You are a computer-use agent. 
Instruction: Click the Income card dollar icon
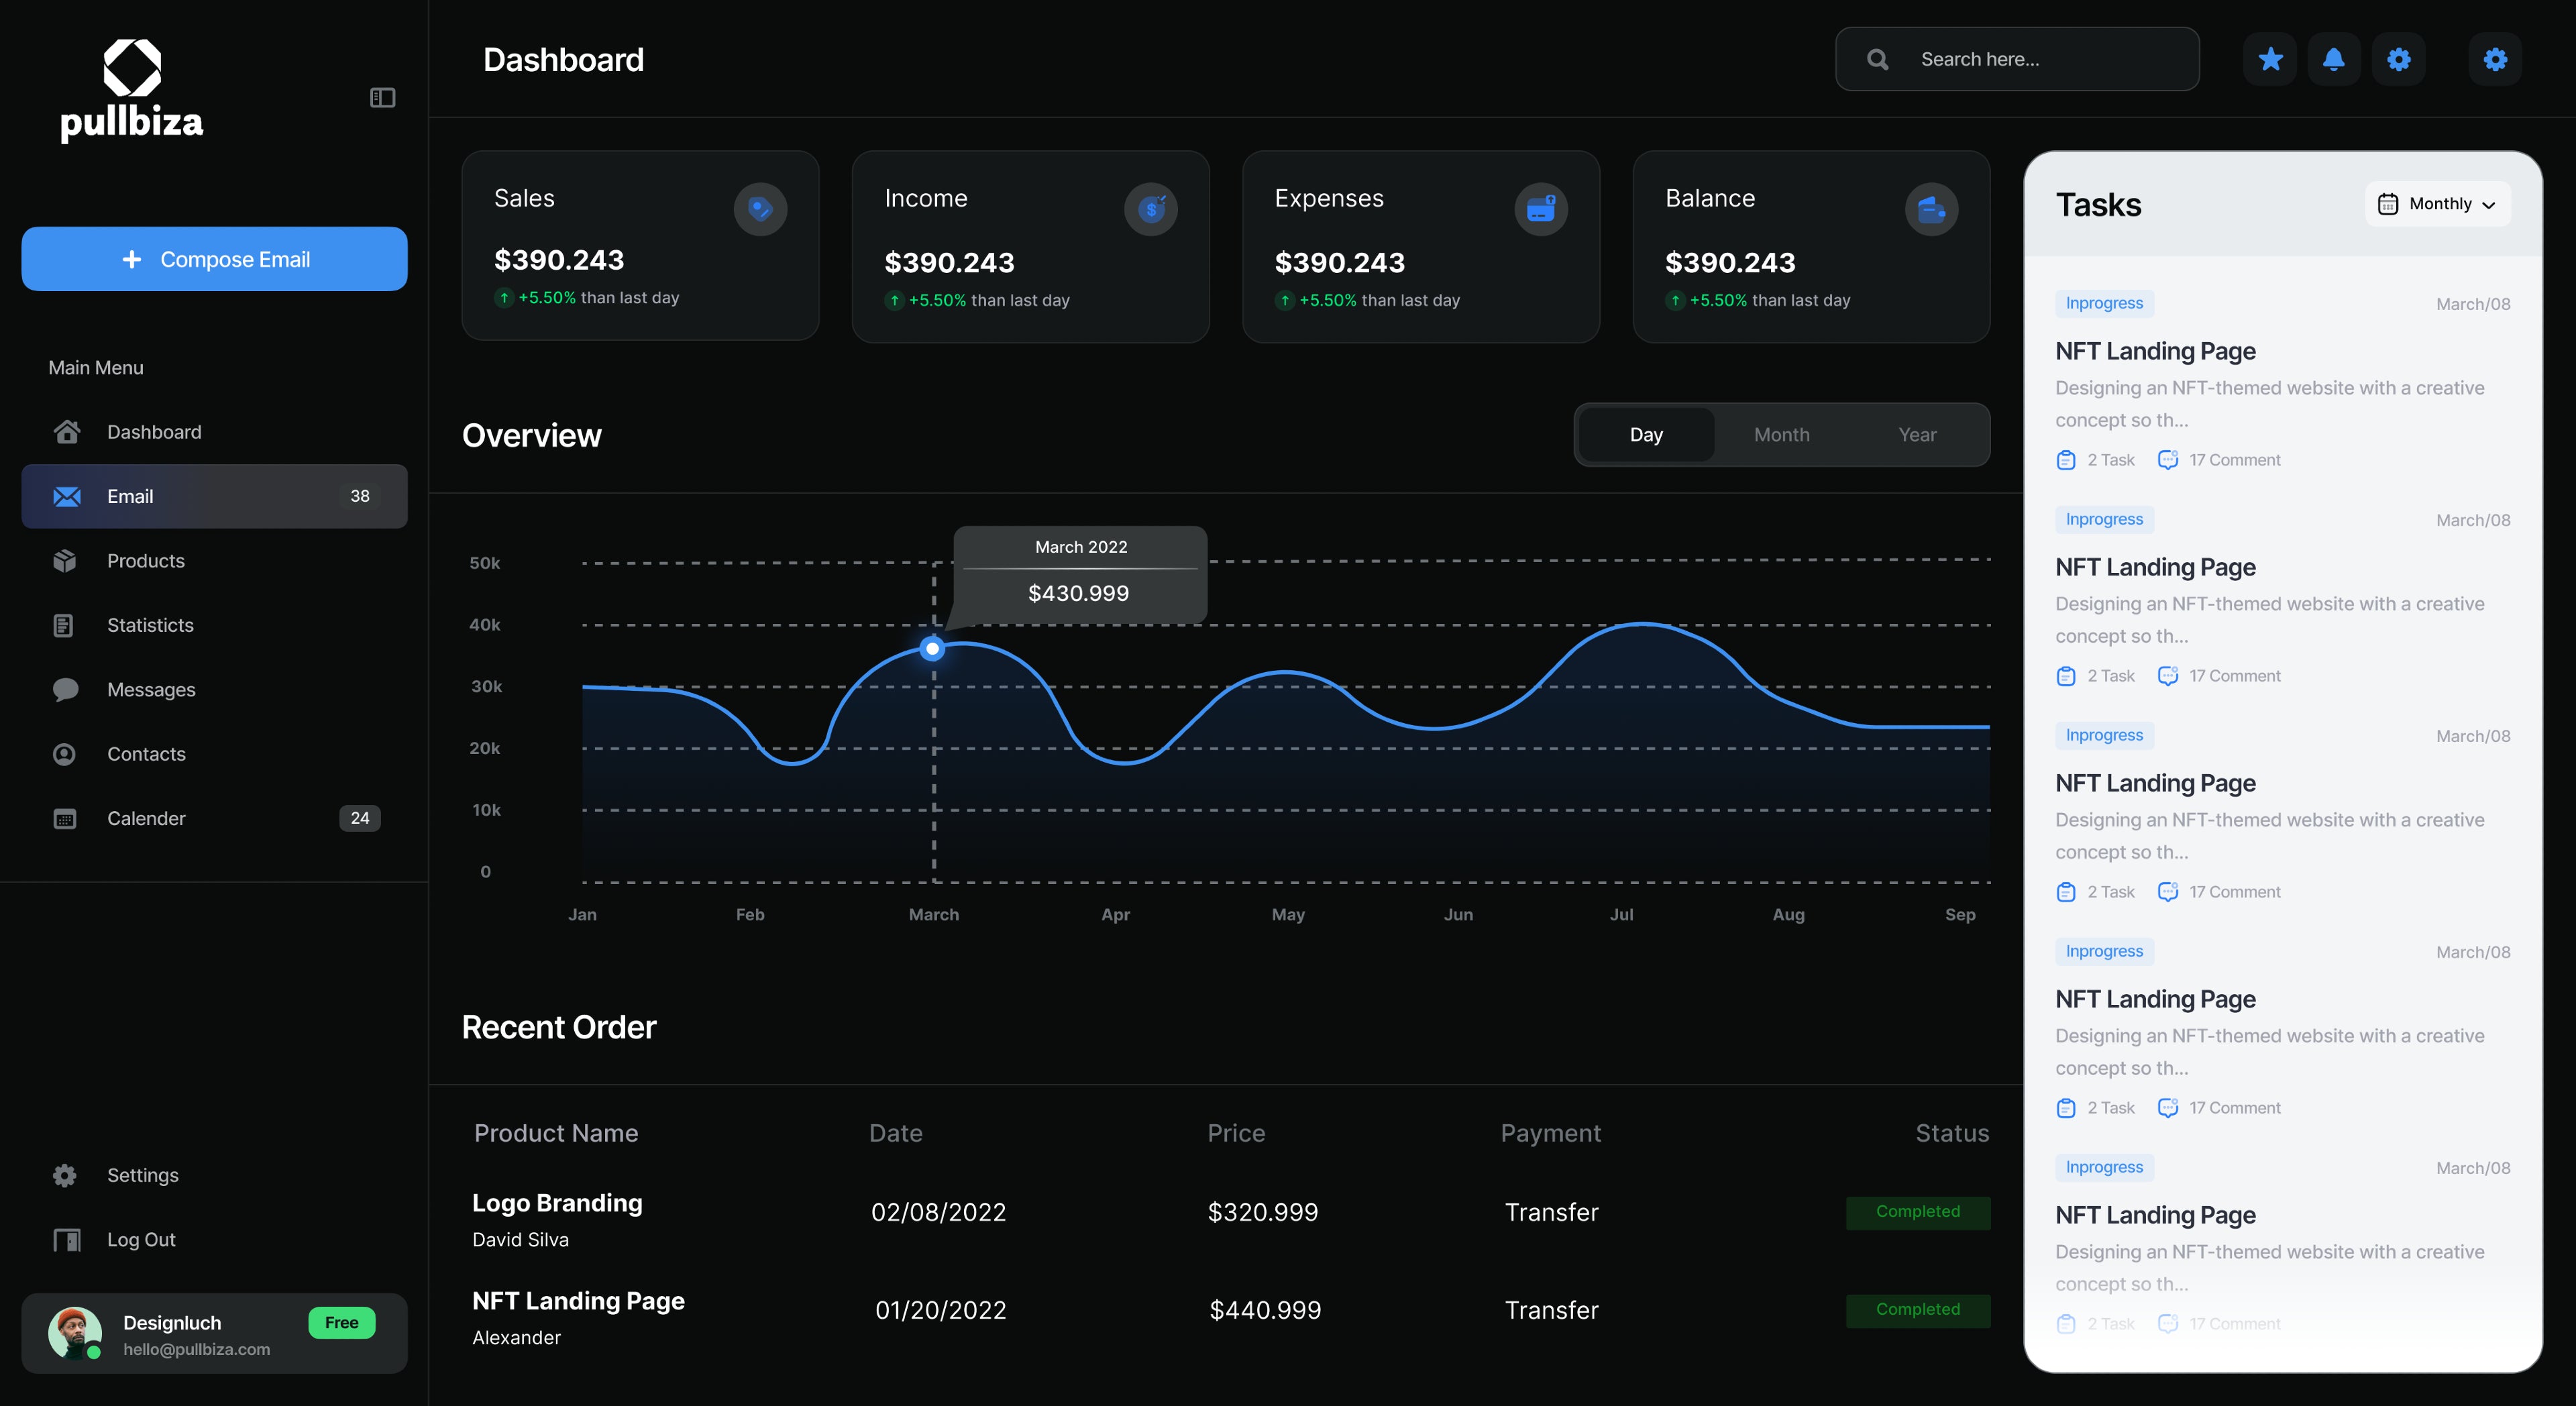point(1150,209)
